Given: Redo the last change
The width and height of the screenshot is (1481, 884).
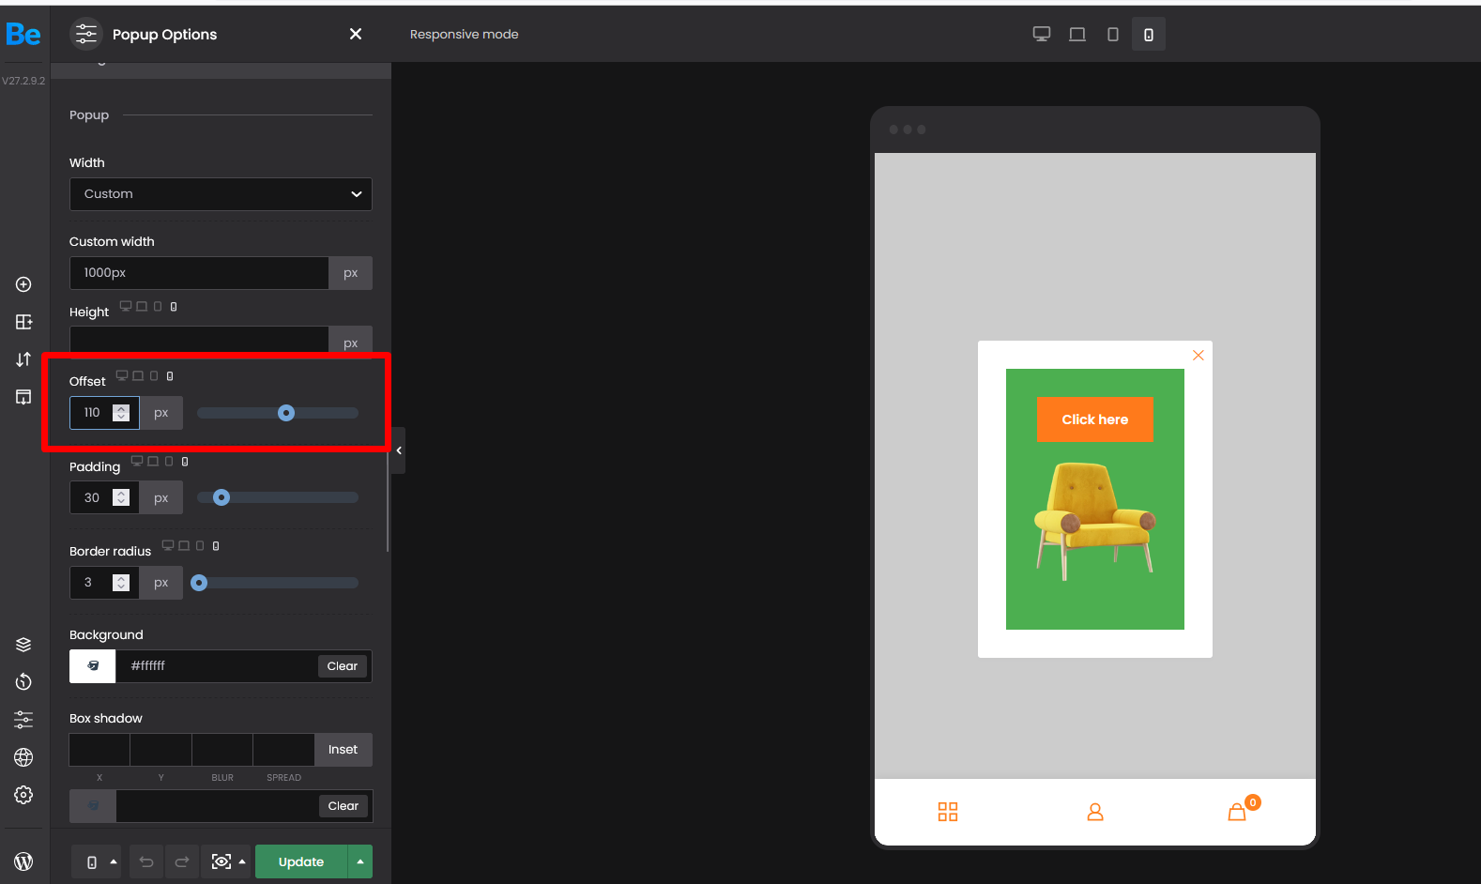Looking at the screenshot, I should point(182,861).
